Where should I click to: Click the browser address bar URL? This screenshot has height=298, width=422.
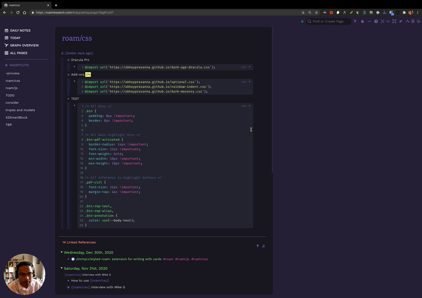pos(75,12)
